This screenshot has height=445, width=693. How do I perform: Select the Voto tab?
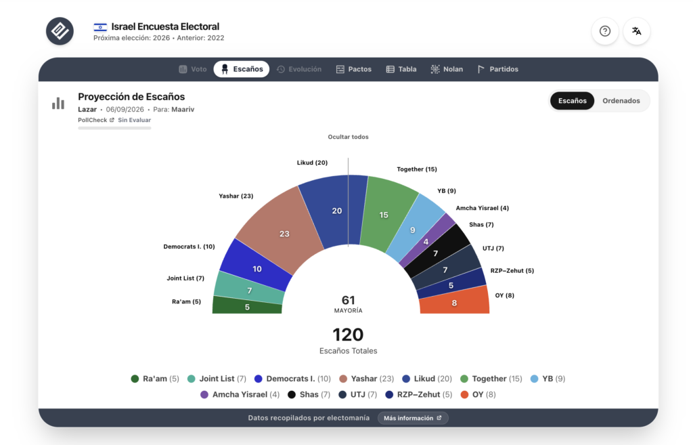193,69
